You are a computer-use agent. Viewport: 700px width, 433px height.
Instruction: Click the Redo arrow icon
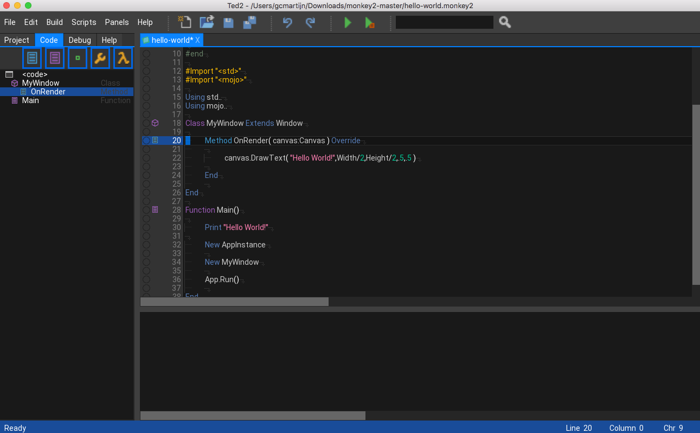(x=310, y=22)
